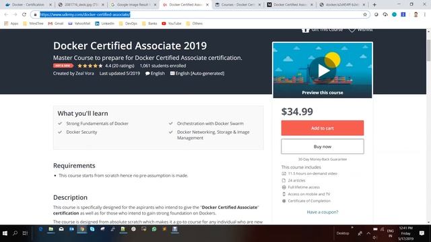Open the Gmail bookmark

click(55, 24)
